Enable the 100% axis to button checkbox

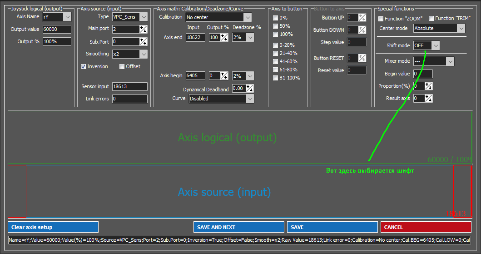pyautogui.click(x=275, y=35)
